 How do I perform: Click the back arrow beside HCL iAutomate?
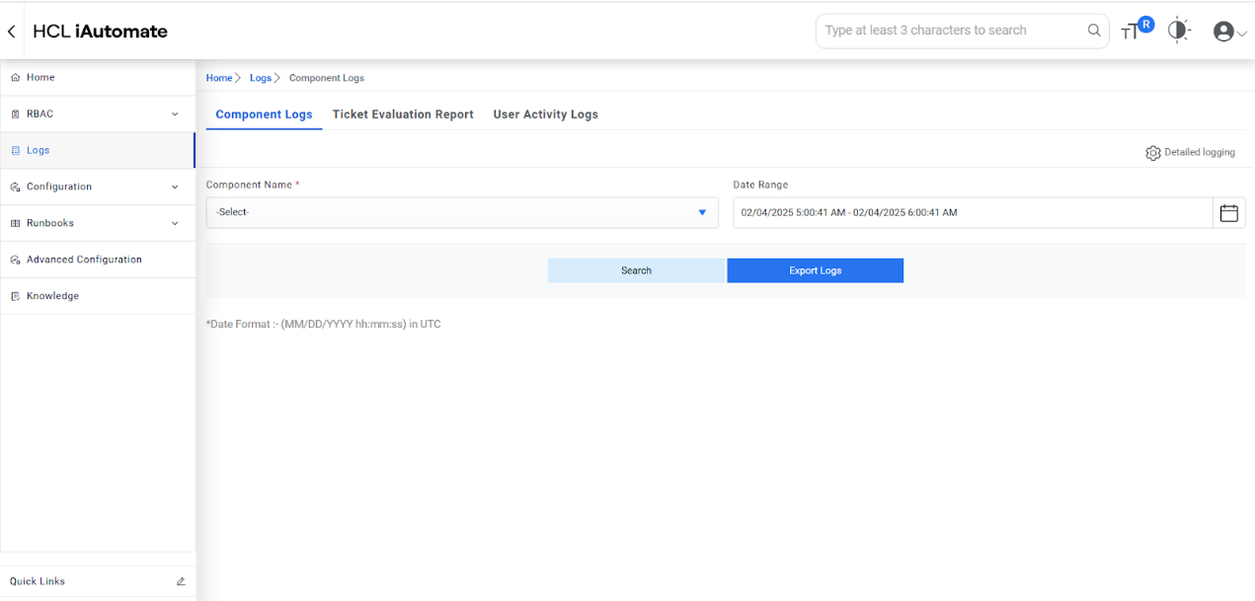(12, 32)
